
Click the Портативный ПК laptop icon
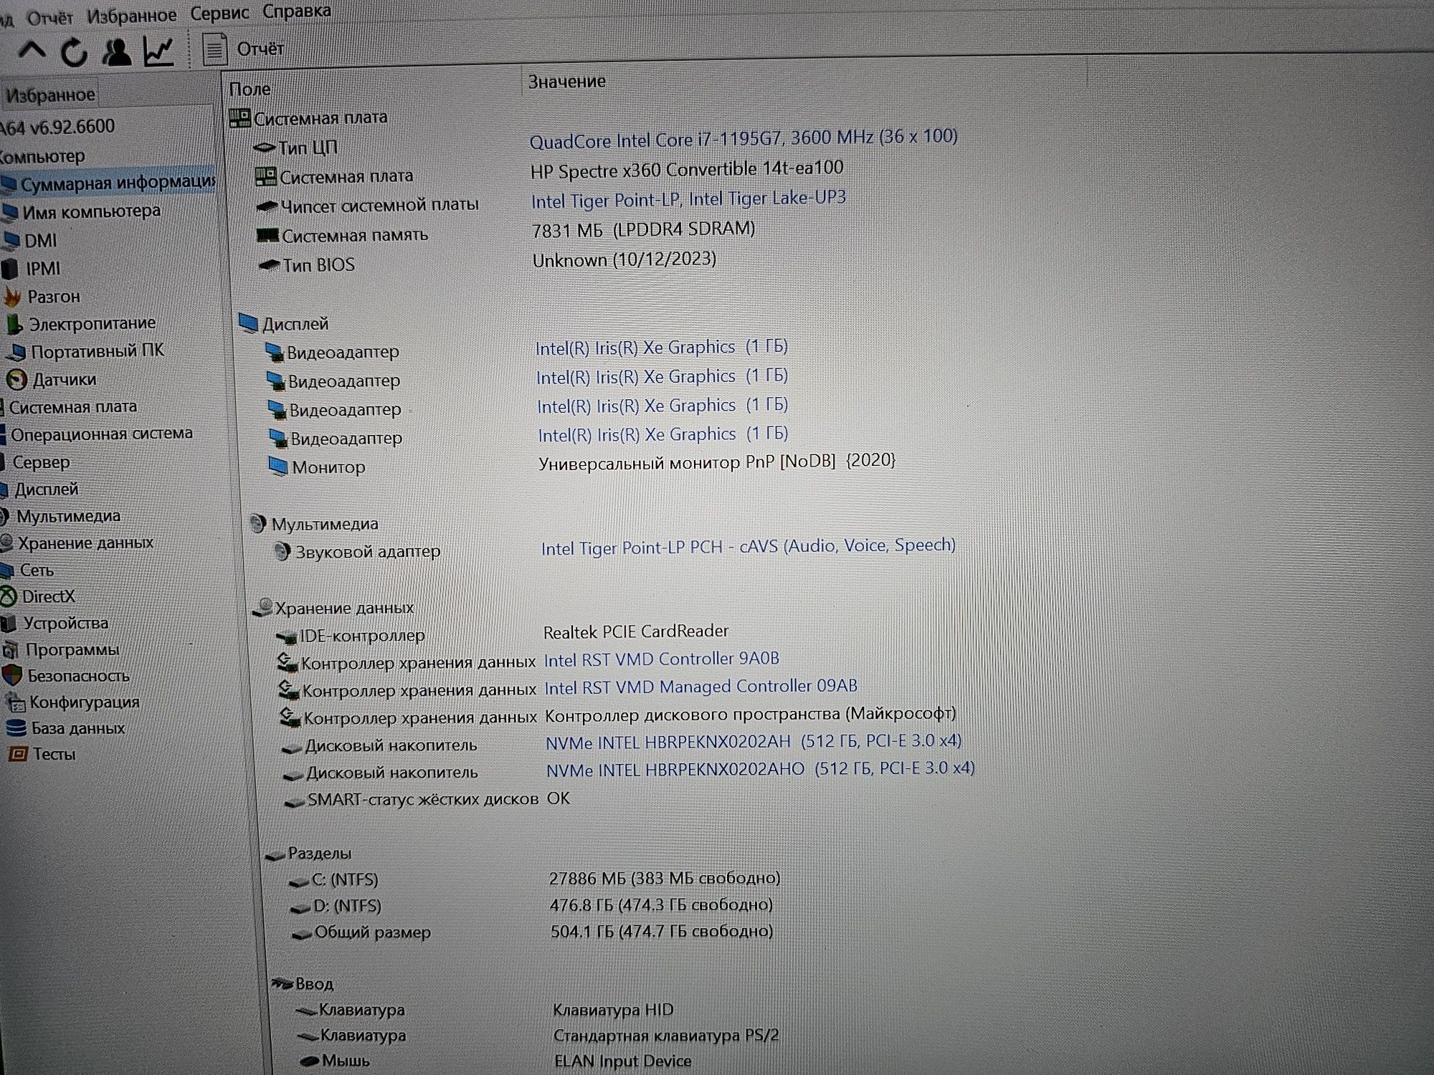16,351
